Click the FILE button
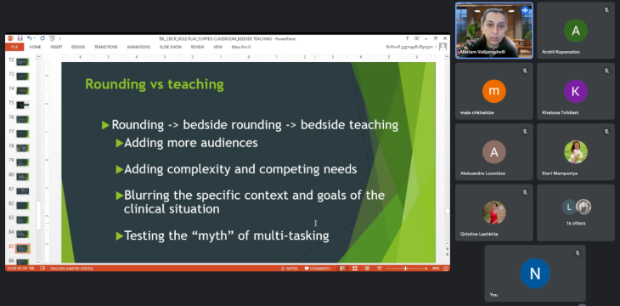Viewport: 620px width, 306px height. [x=14, y=47]
